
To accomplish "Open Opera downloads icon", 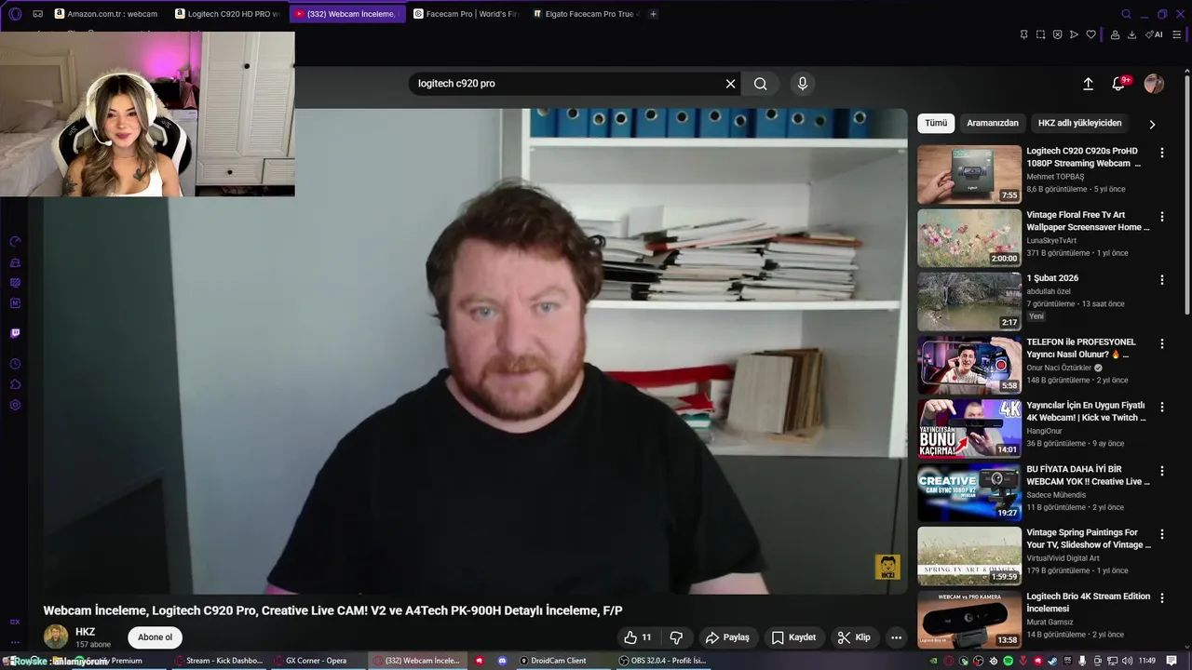I will 1131,34.
